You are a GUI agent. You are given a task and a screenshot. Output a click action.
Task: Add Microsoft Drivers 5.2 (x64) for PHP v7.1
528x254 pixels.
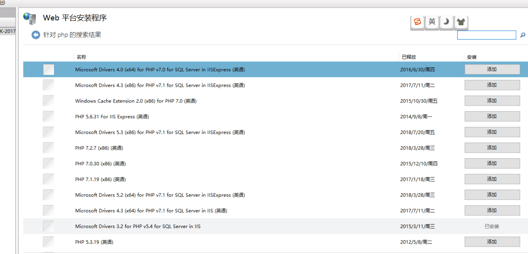point(492,195)
